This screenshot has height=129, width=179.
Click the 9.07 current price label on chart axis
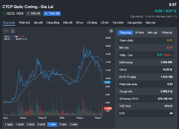(107, 82)
